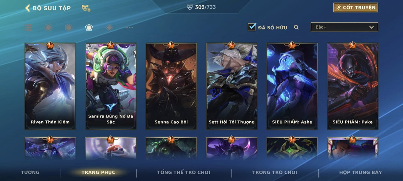The height and width of the screenshot is (181, 403).
Task: Open the three-dots more filters icon
Action: 129,28
